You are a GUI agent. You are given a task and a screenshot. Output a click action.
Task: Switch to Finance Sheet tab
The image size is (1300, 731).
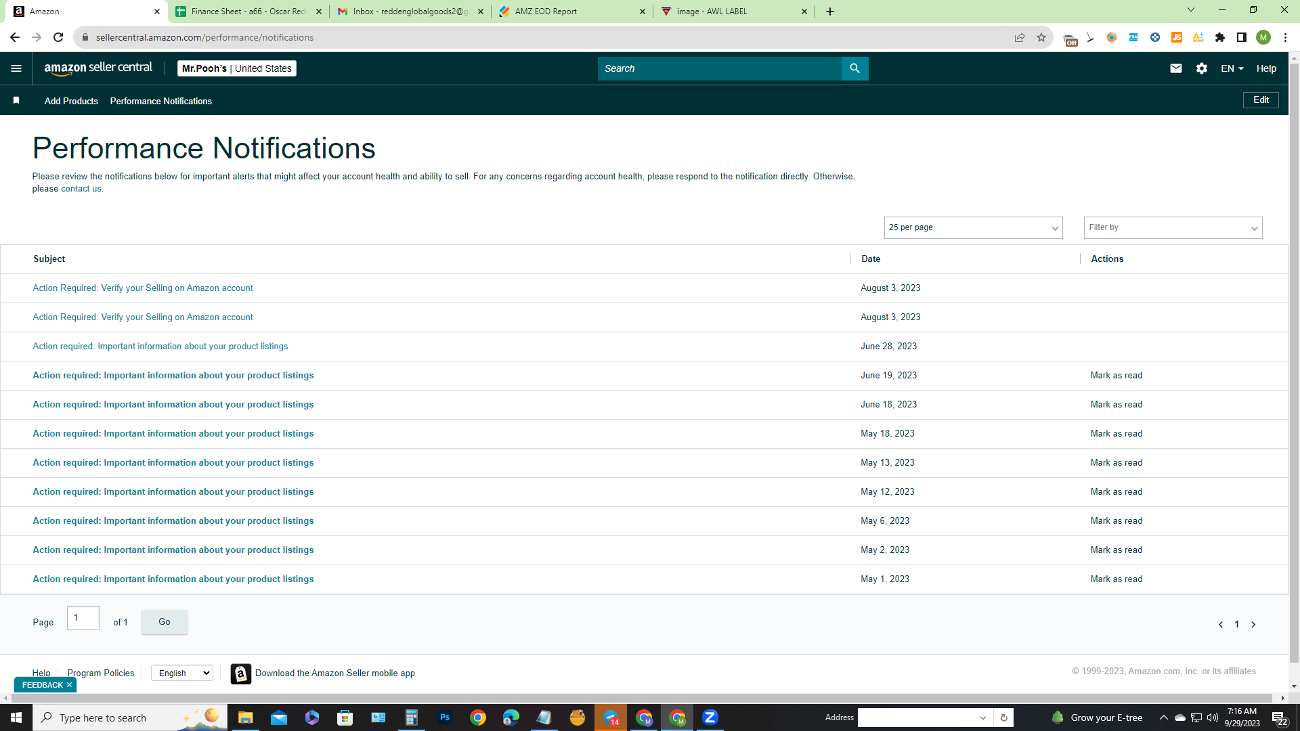coord(248,12)
